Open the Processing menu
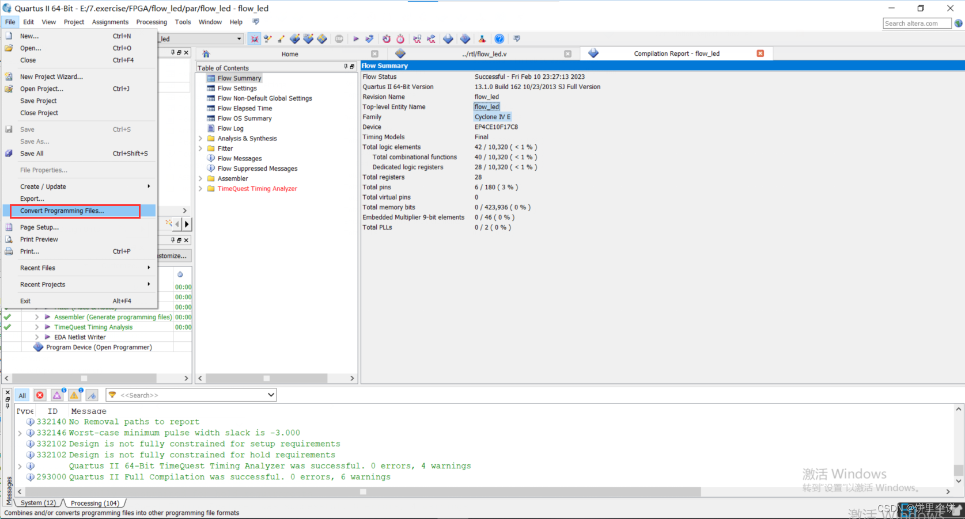Image resolution: width=965 pixels, height=519 pixels. [152, 22]
